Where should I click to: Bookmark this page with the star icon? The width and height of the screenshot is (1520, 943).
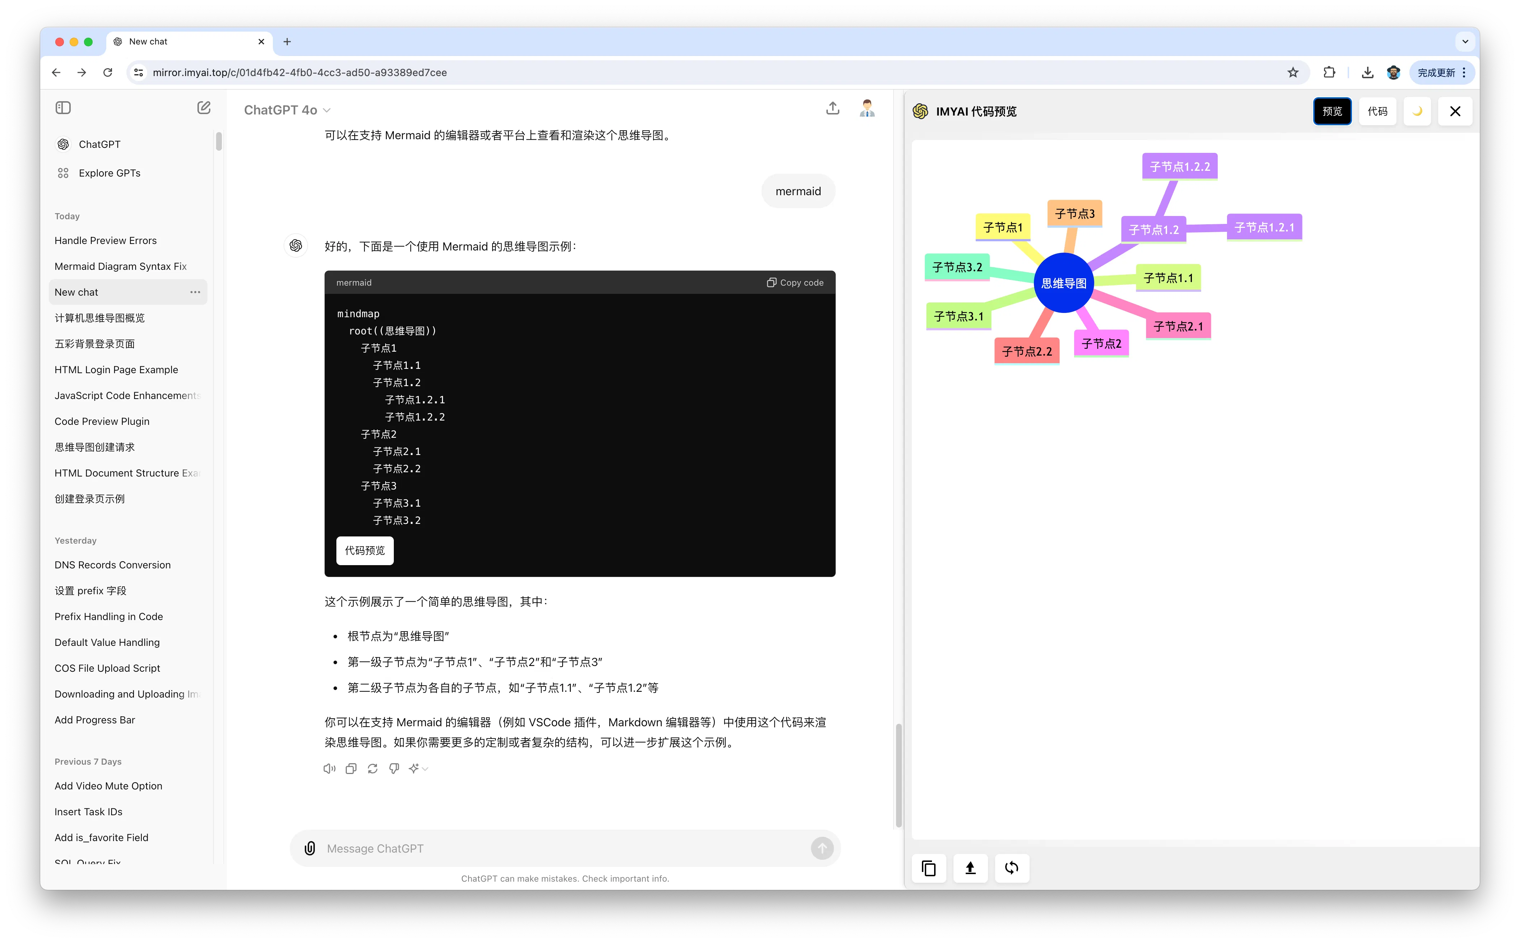coord(1293,72)
